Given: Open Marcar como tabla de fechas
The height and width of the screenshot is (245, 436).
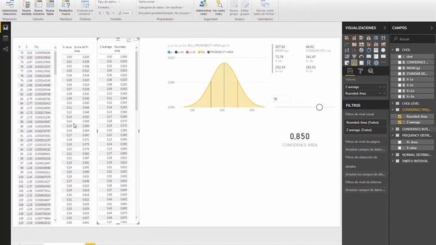Looking at the screenshot, I should (x=265, y=7).
